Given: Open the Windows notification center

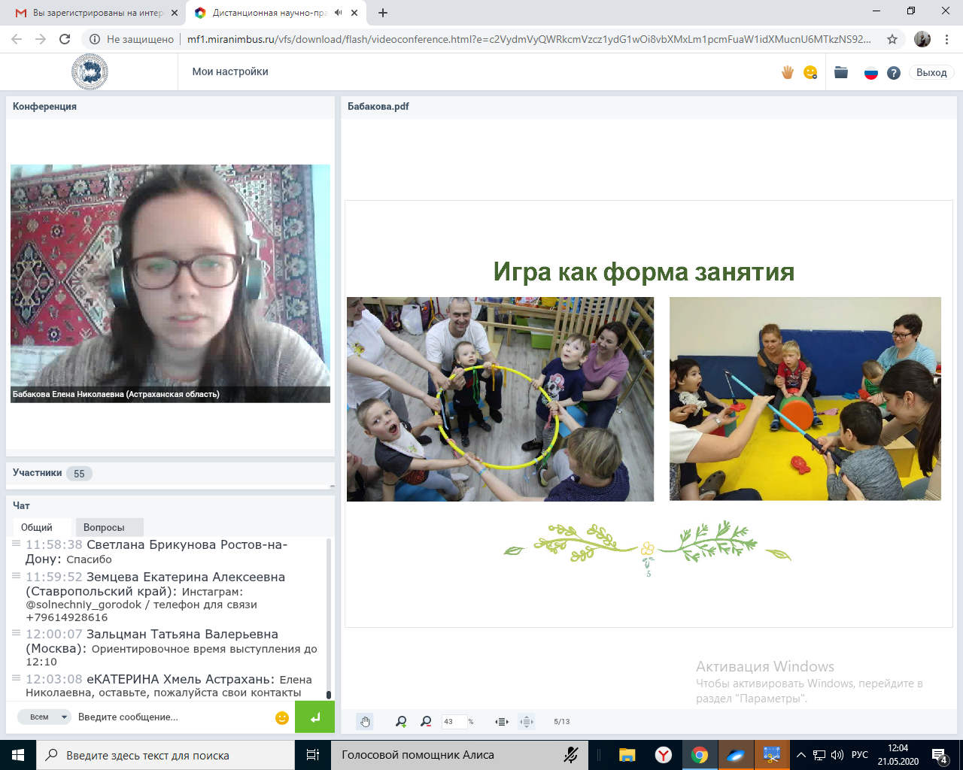Looking at the screenshot, I should coord(939,755).
